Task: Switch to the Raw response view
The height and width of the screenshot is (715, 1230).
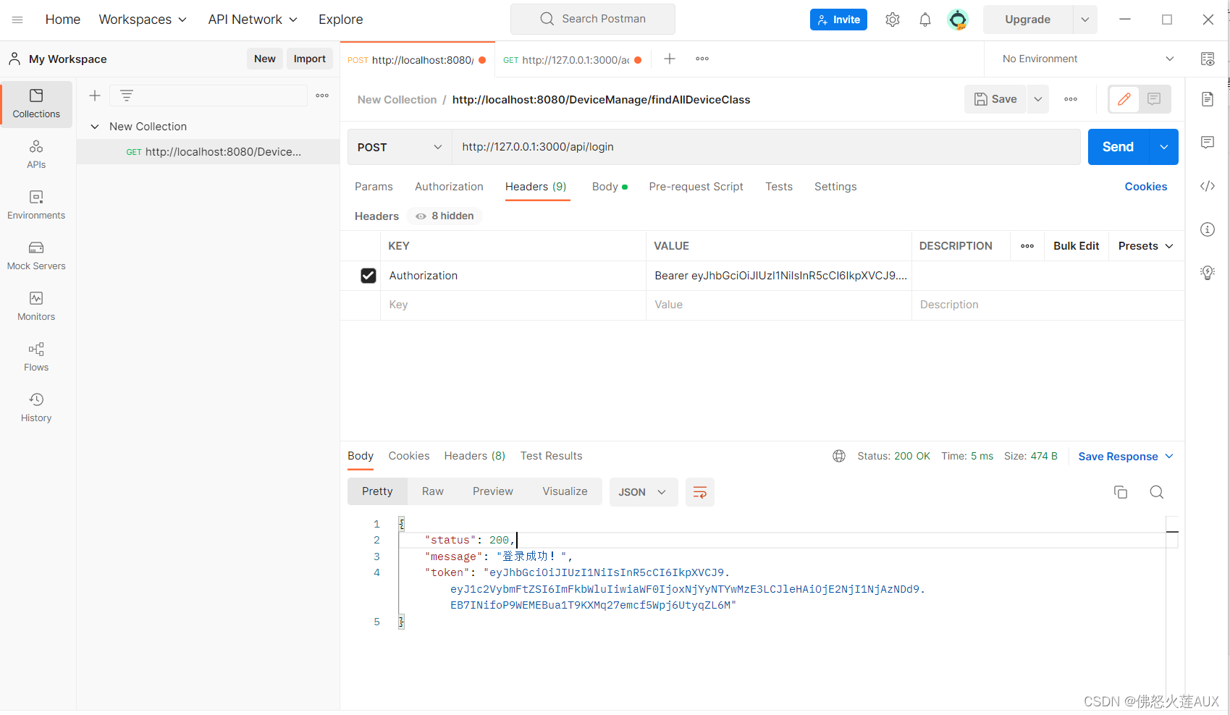Action: click(432, 491)
